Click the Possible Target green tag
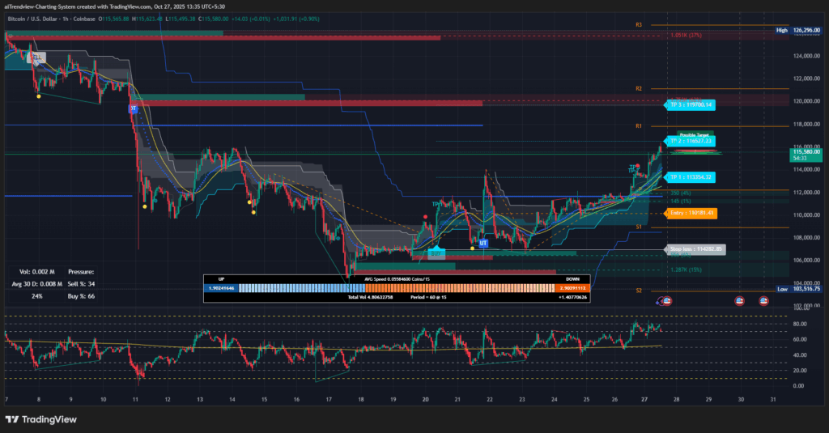Image resolution: width=829 pixels, height=433 pixels. [695, 134]
